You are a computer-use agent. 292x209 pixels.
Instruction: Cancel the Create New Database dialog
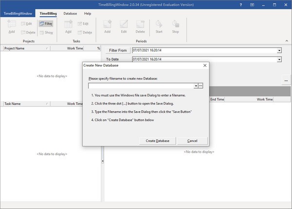coord(192,141)
